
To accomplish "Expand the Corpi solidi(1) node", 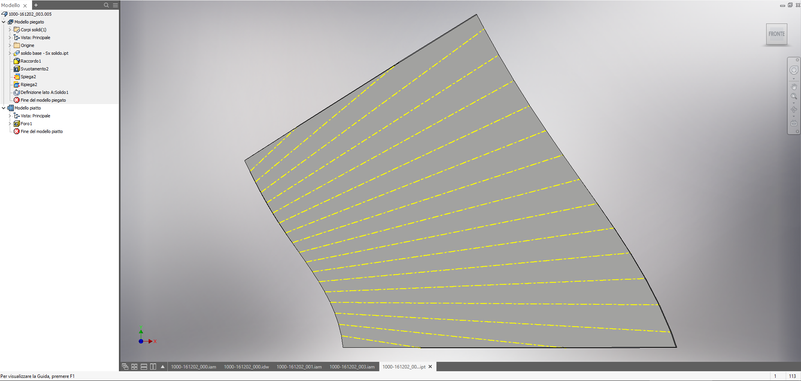I will click(x=10, y=30).
